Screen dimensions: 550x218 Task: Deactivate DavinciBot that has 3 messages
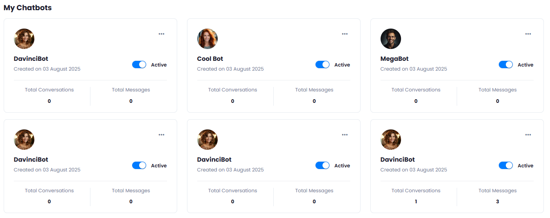(506, 165)
